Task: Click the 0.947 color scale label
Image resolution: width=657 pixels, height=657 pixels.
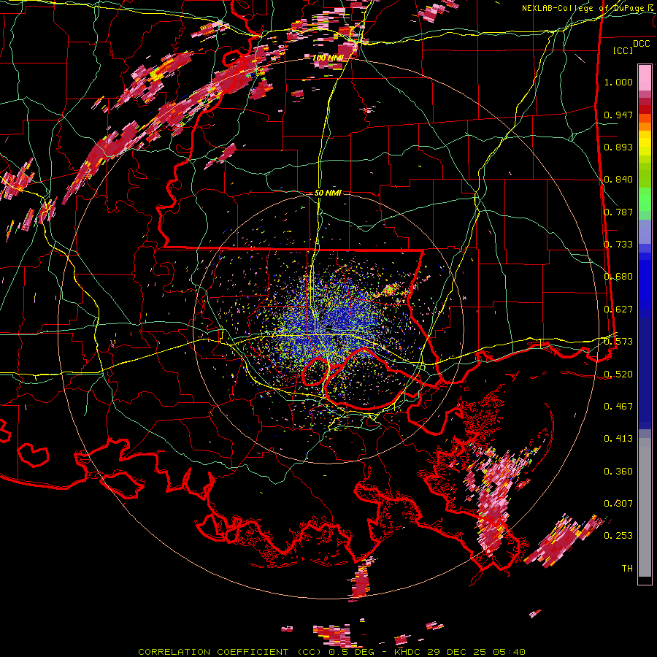Action: (x=618, y=115)
